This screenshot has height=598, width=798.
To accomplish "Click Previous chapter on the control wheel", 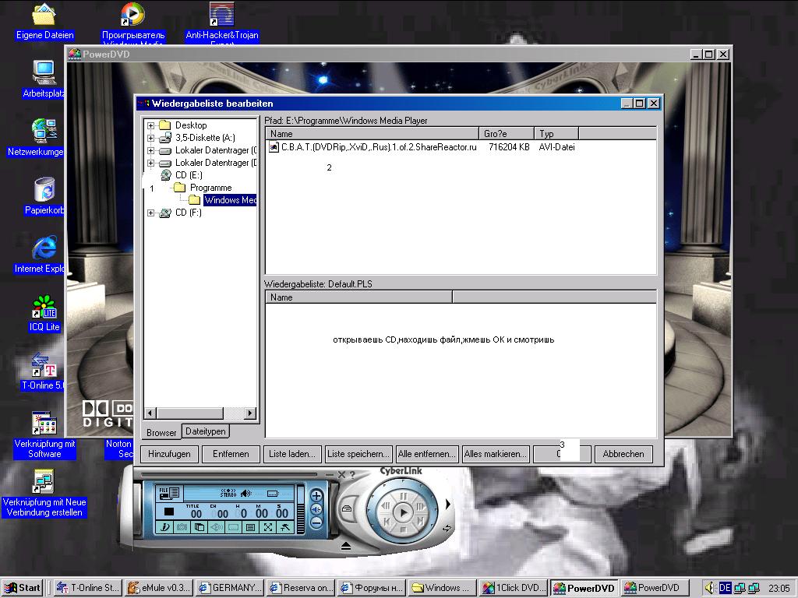I will 387,522.
